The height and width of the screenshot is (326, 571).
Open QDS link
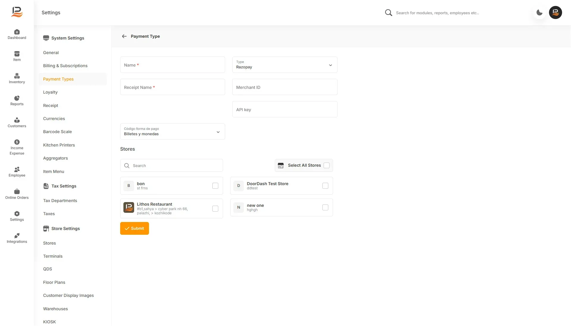pyautogui.click(x=48, y=269)
